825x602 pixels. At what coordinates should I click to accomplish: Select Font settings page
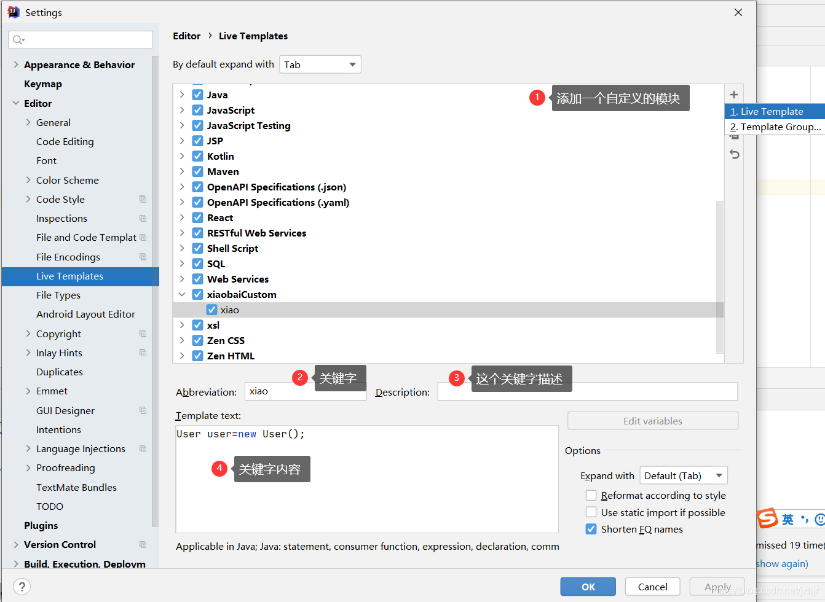click(x=46, y=160)
